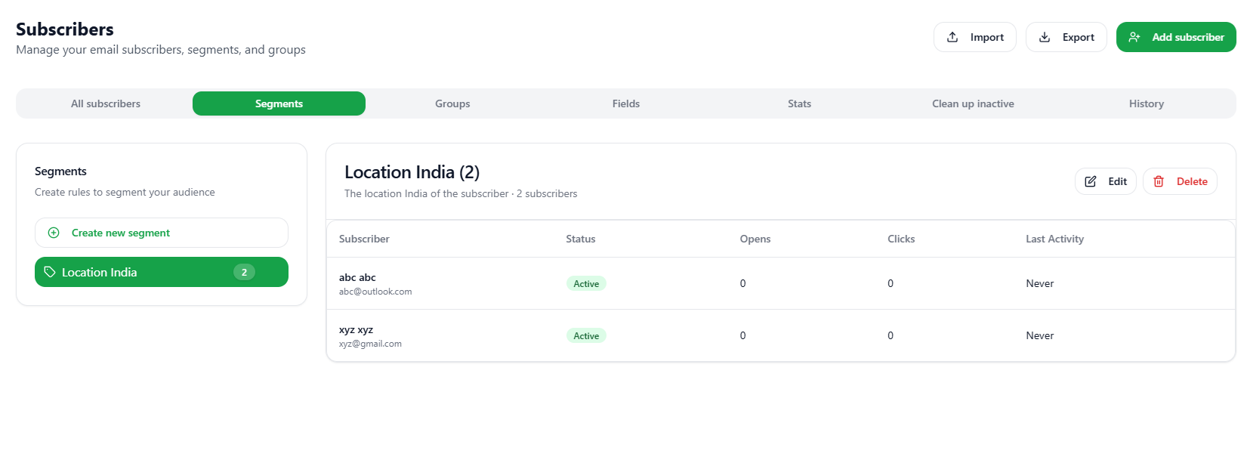Click the Add subscriber button label
The image size is (1253, 460).
1187,37
